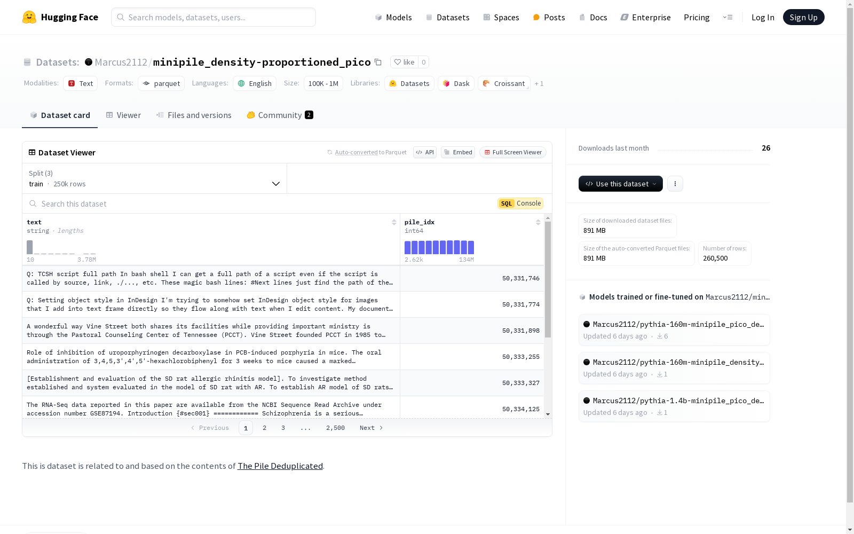Open the SQL Console
Image resolution: width=854 pixels, height=534 pixels.
point(520,203)
